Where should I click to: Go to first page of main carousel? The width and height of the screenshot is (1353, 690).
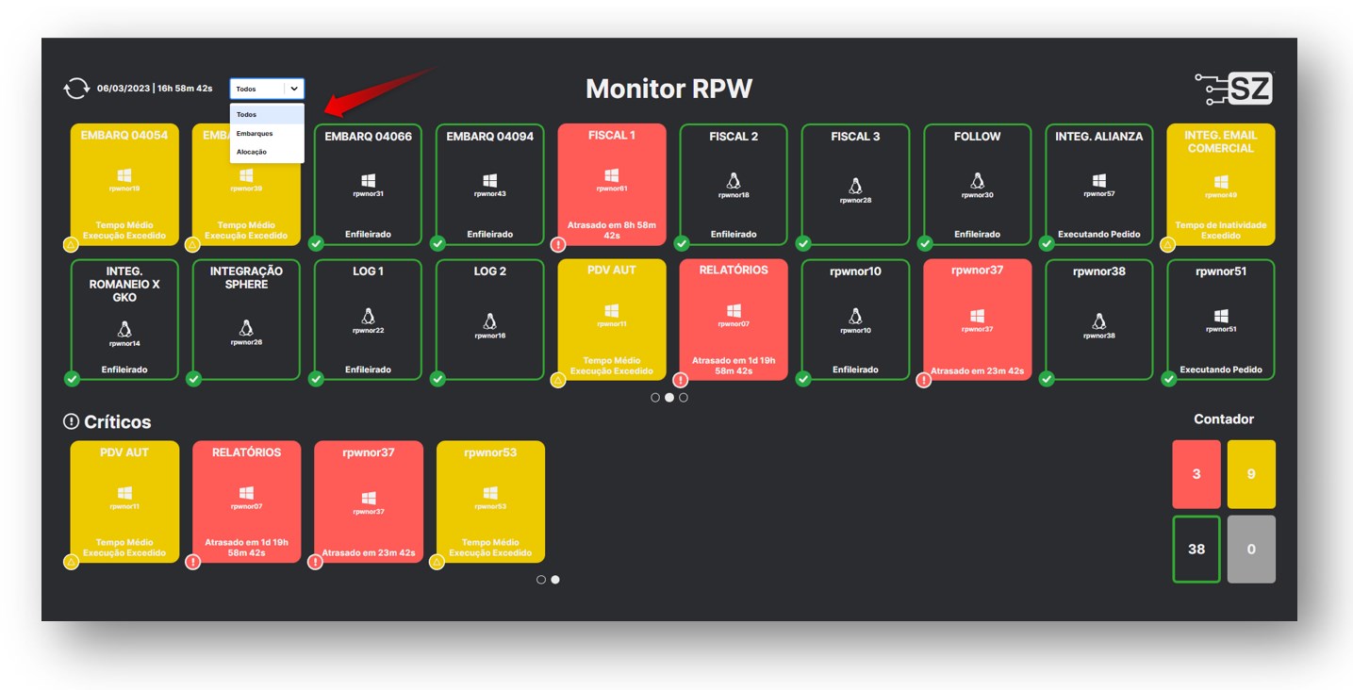(655, 398)
